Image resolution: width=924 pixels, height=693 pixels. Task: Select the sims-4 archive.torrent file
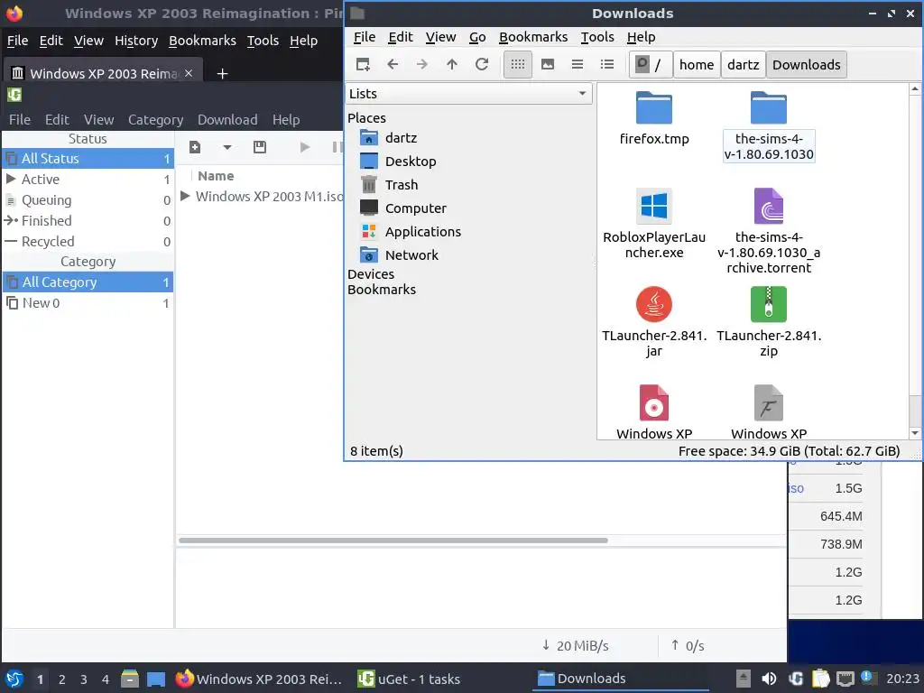pyautogui.click(x=769, y=231)
